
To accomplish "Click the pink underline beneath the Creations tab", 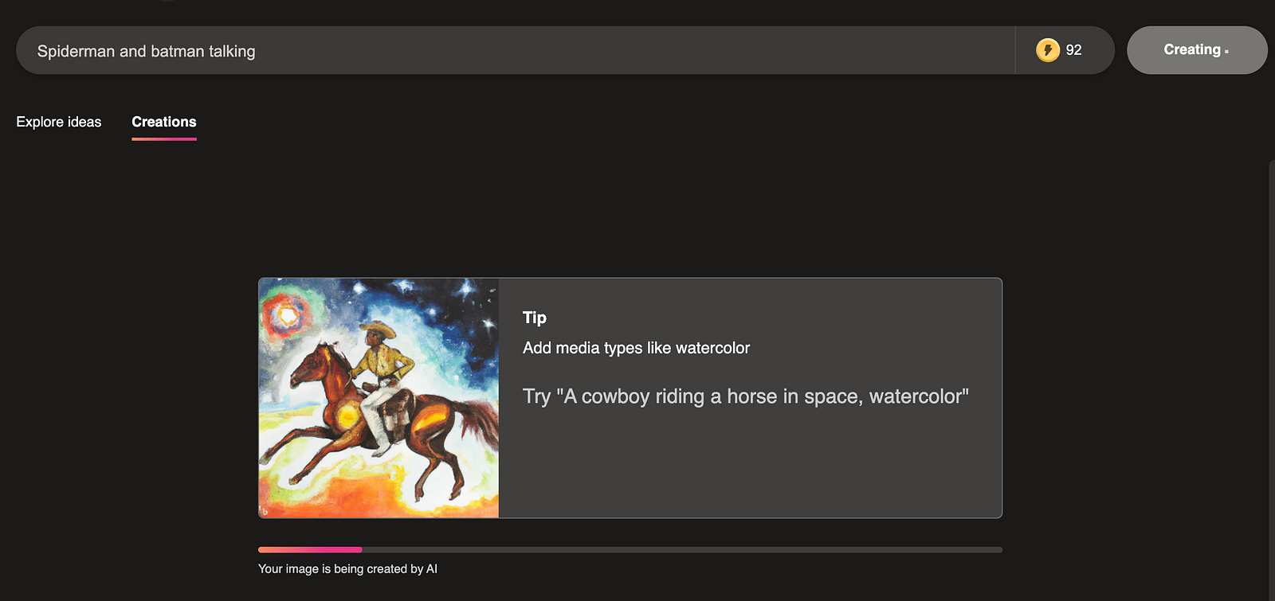I will (163, 139).
